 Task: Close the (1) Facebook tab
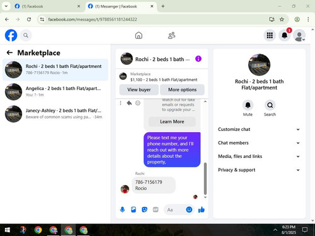(79, 6)
